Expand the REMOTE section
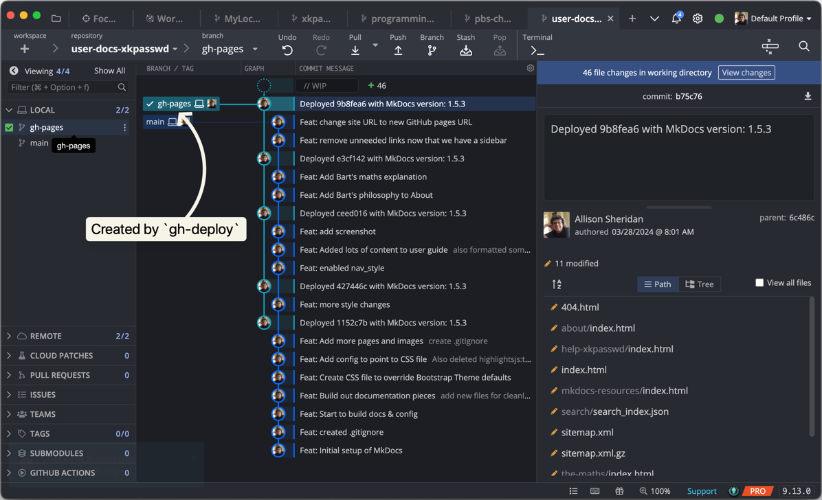 point(9,336)
